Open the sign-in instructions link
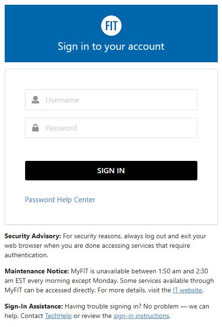Viewport: 222px width, 327px height. tap(141, 316)
